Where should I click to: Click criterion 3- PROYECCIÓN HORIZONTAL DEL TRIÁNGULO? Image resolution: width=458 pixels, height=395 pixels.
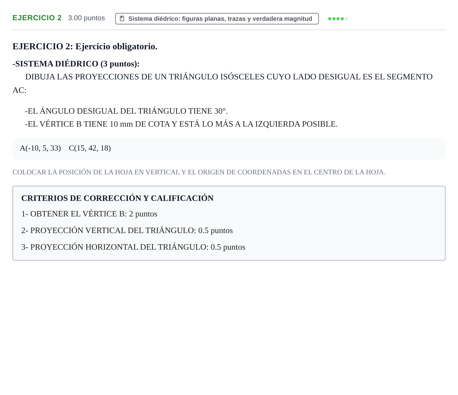[x=133, y=247]
